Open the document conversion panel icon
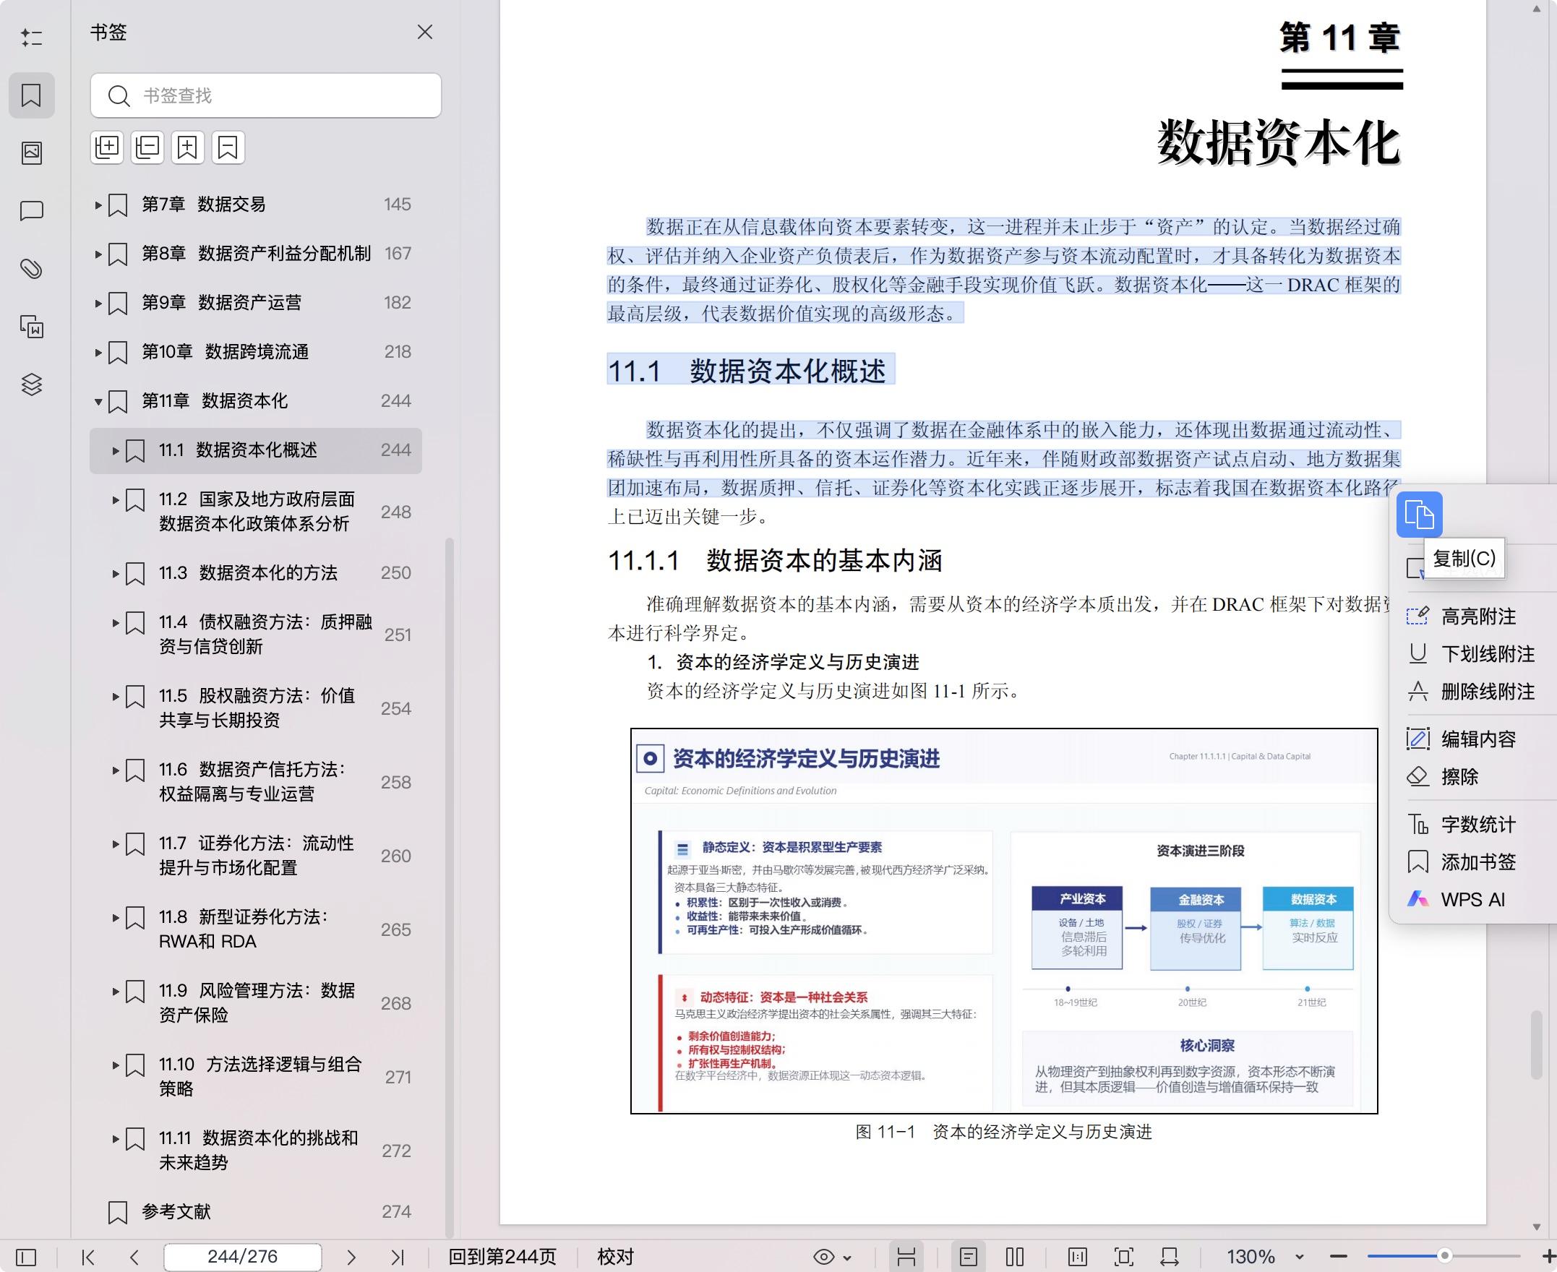 [32, 326]
